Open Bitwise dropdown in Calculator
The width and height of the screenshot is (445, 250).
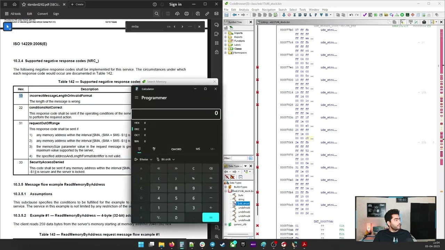pos(143,159)
